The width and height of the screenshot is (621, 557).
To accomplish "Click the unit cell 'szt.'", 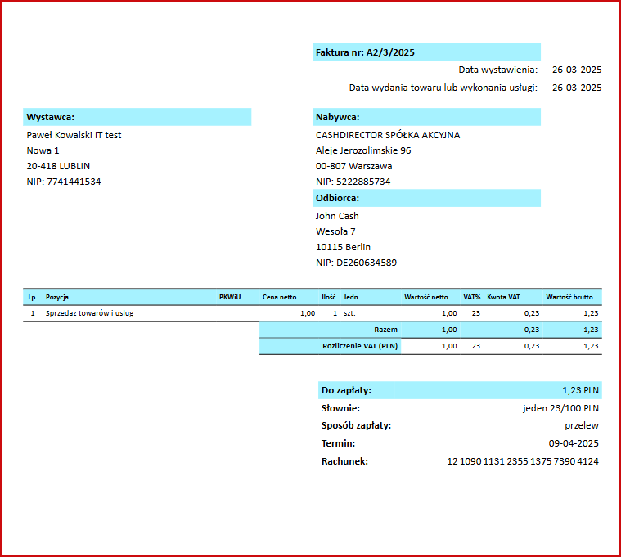I will pos(349,313).
